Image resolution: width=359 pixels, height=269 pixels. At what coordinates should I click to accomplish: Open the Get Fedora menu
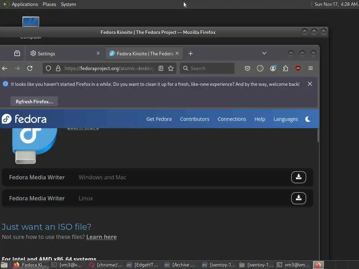[159, 119]
